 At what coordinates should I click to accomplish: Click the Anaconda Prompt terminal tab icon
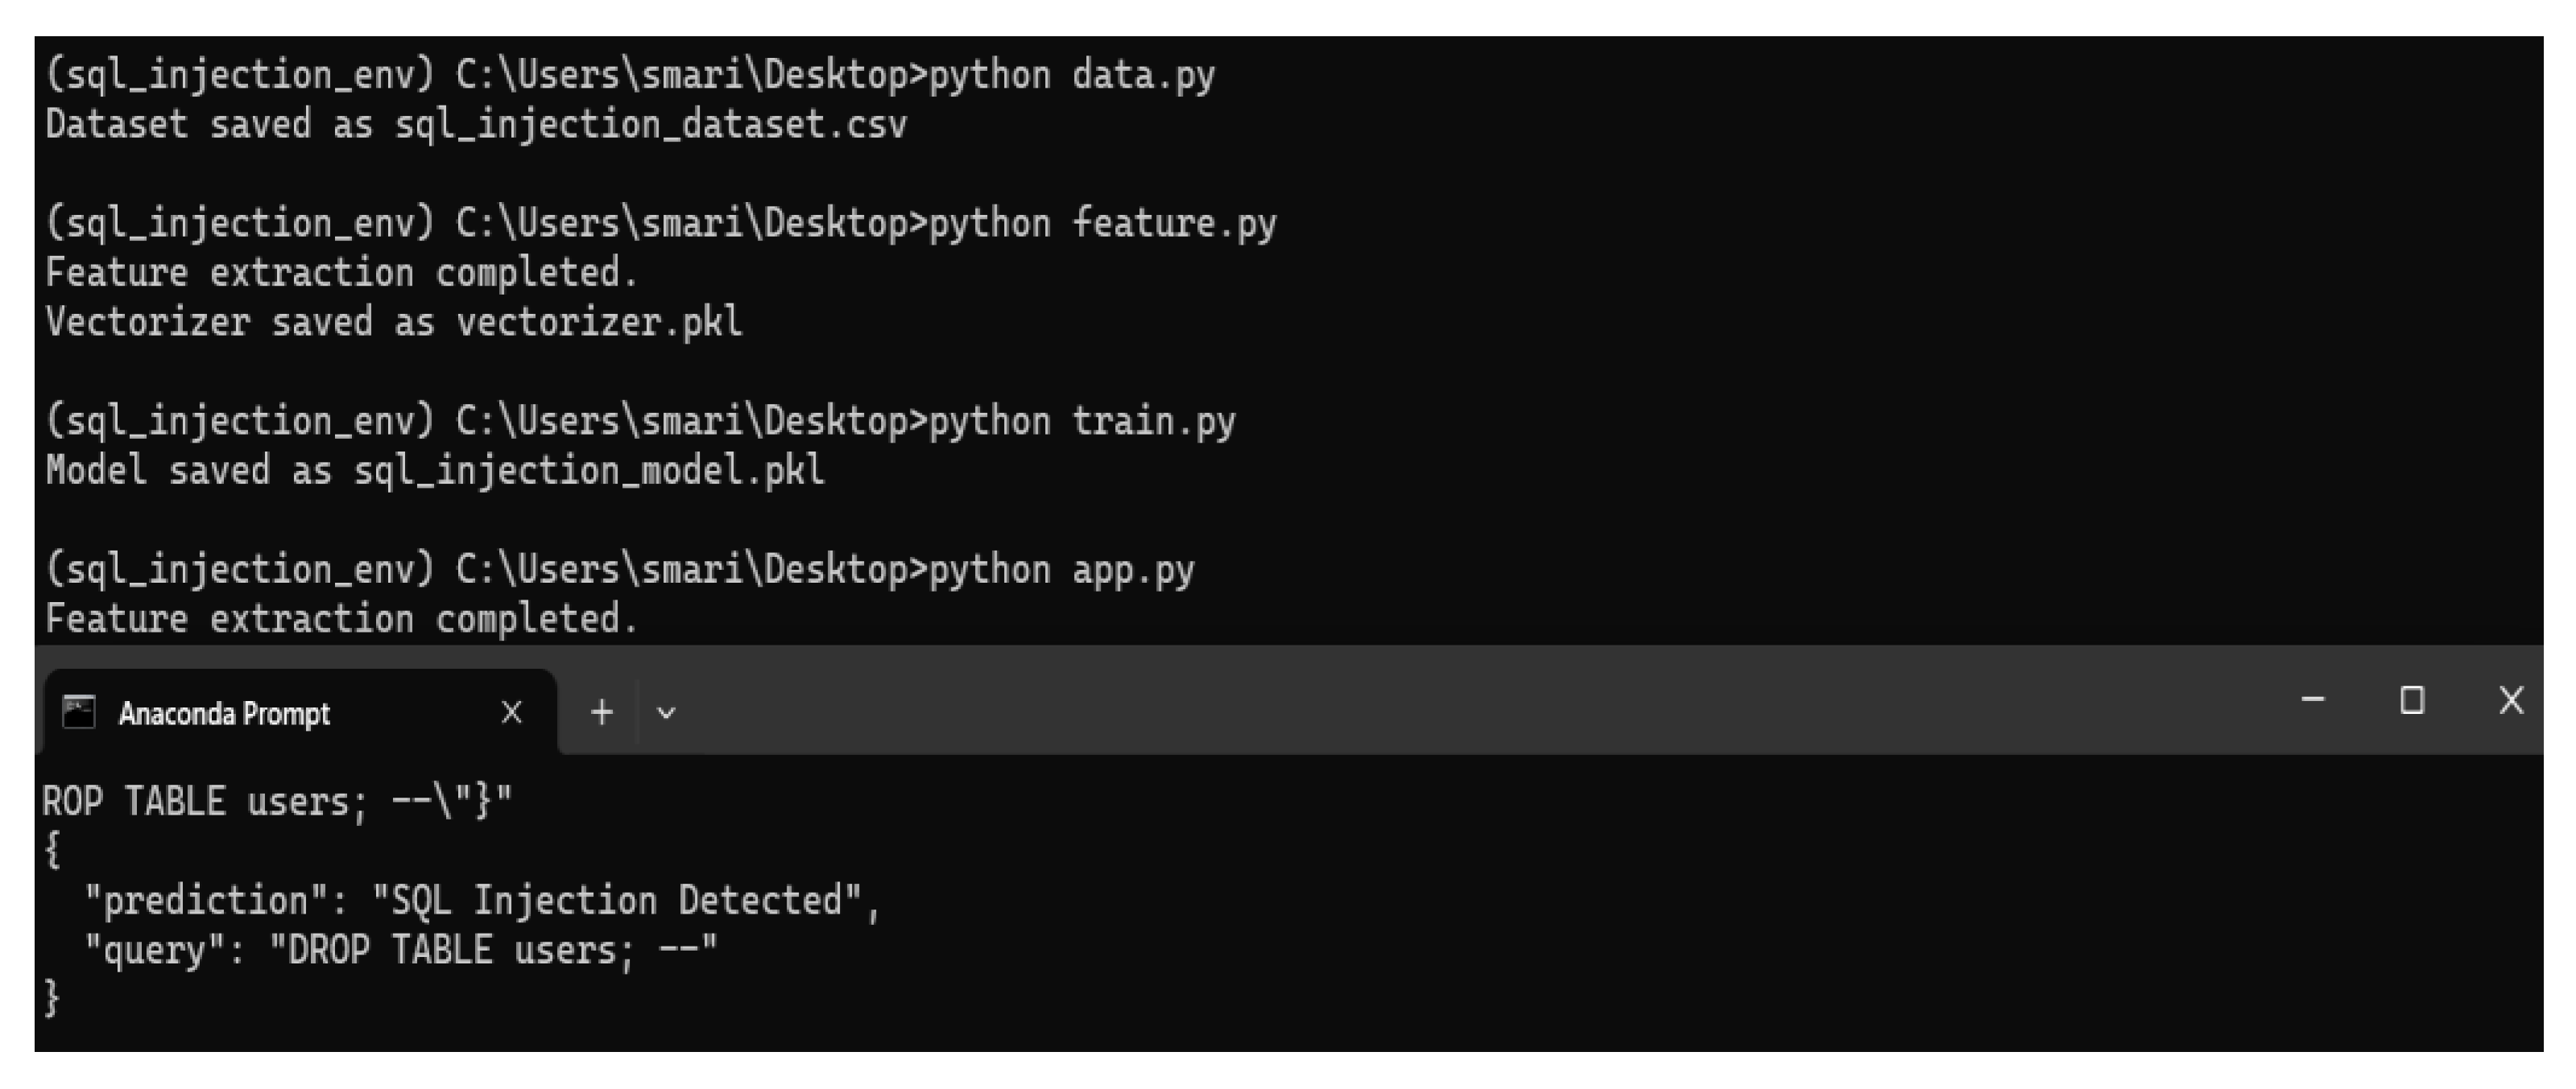coord(78,712)
